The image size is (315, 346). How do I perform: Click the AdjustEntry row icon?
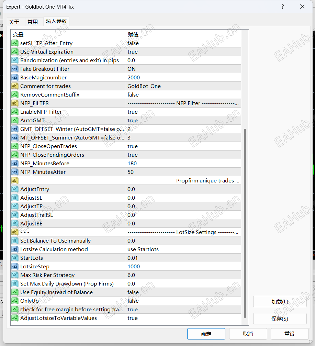(15, 189)
